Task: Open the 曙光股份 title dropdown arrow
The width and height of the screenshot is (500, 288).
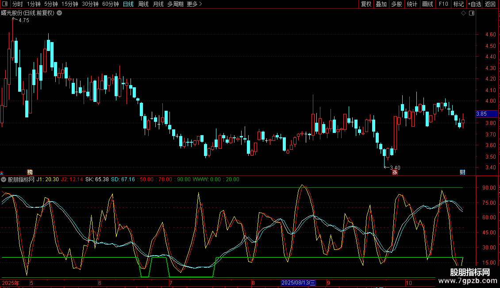Action: point(59,13)
